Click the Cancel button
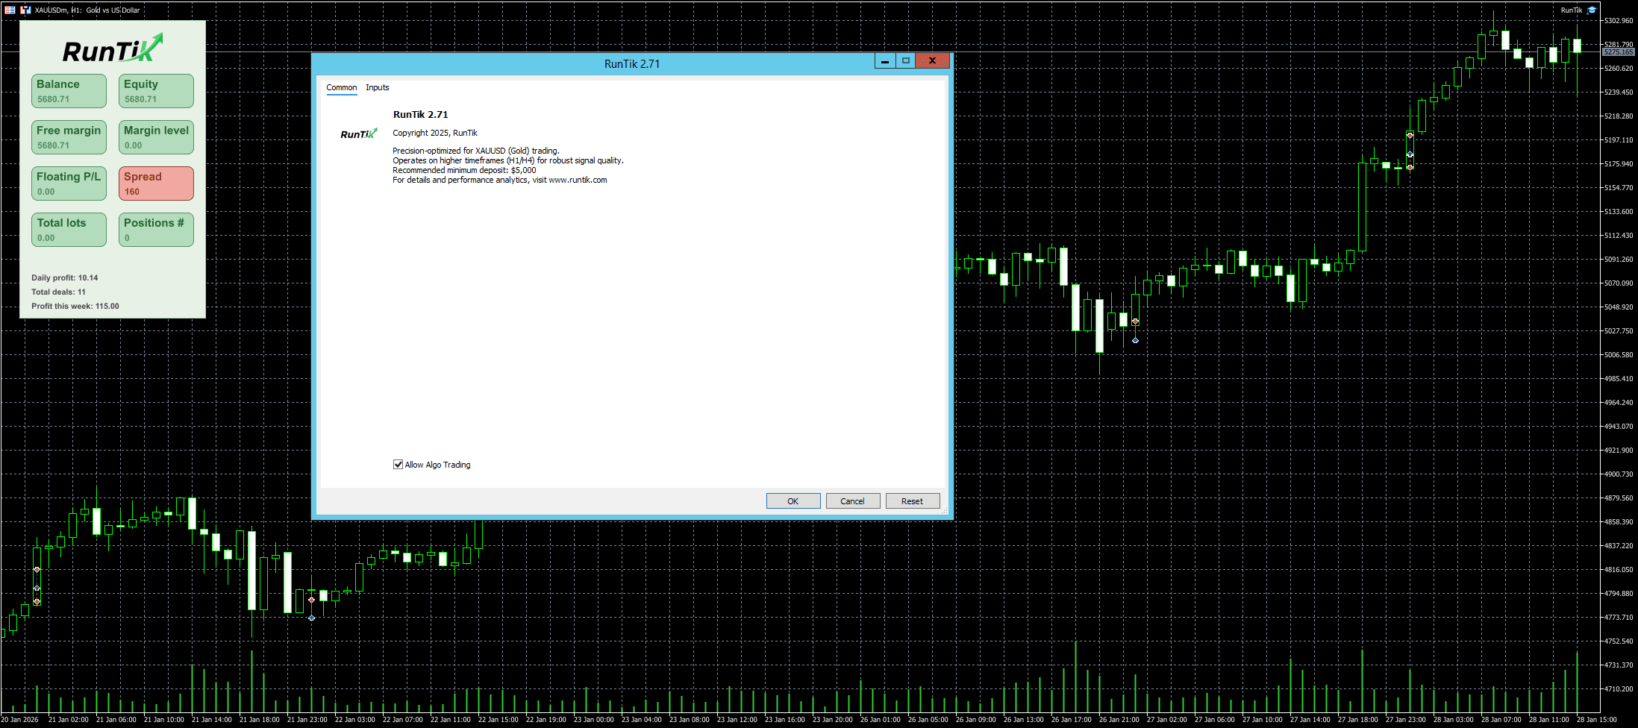Viewport: 1638px width, 728px height. click(852, 501)
